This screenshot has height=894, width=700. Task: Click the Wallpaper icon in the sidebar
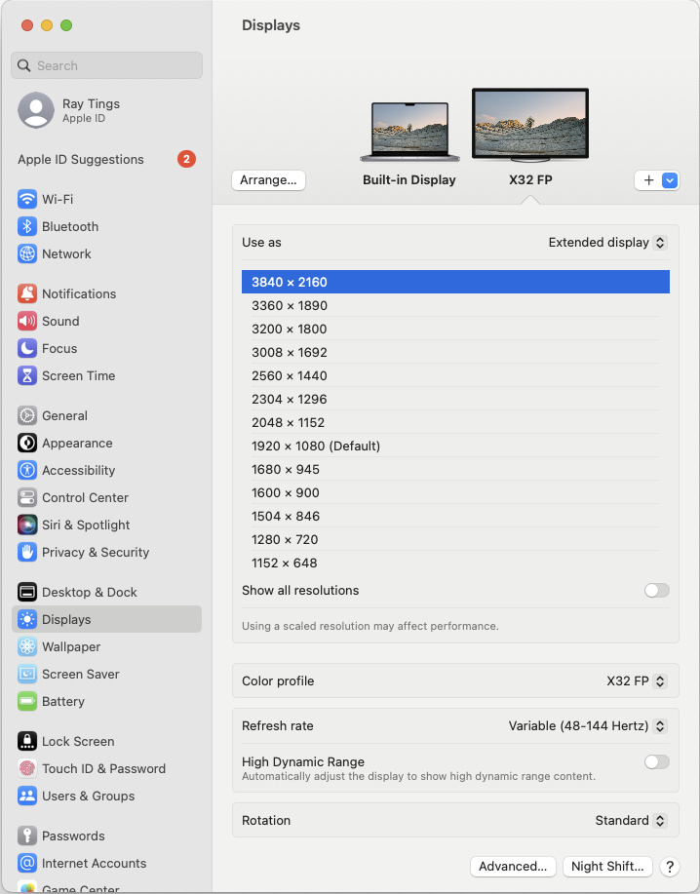pyautogui.click(x=27, y=646)
